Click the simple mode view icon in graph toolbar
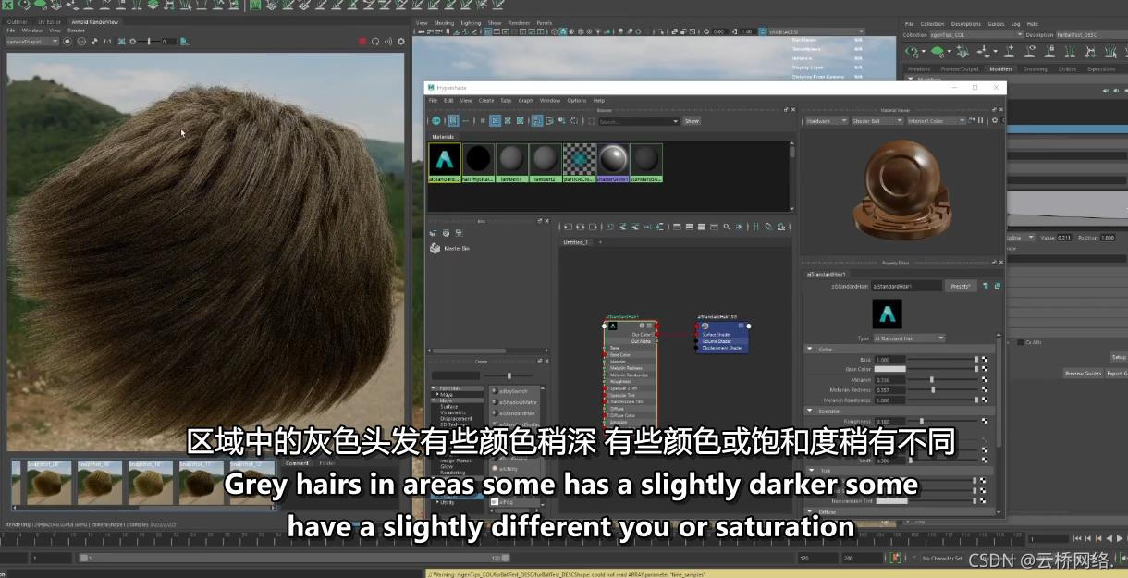This screenshot has width=1128, height=578. coord(678,227)
